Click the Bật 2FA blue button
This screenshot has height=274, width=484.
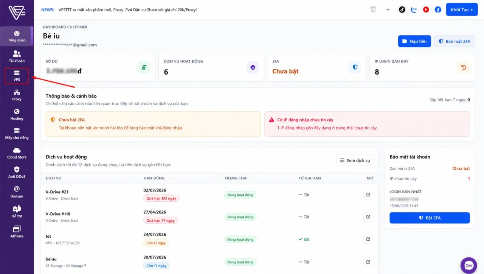[430, 218]
